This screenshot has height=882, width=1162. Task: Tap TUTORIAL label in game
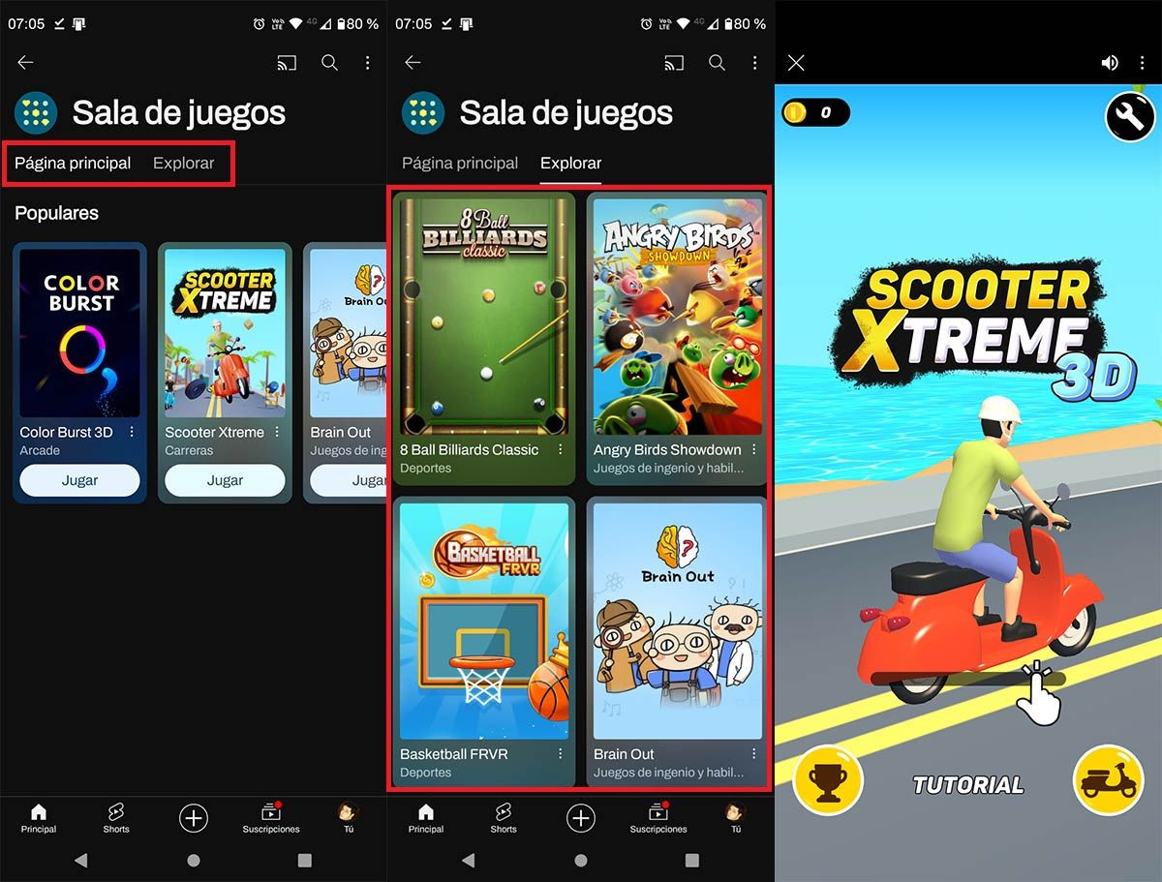click(968, 785)
